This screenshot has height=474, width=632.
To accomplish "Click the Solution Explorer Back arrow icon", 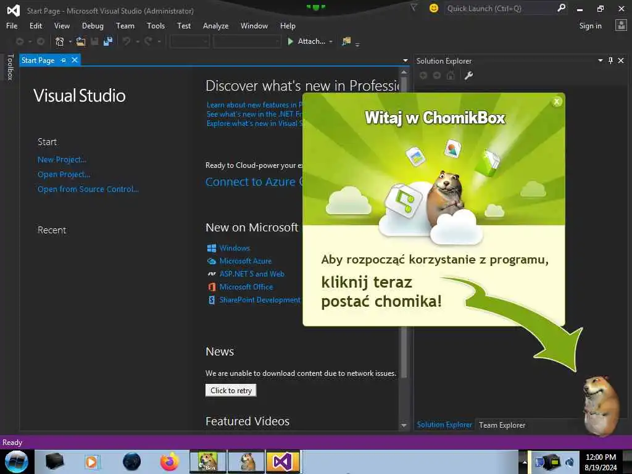I will tap(423, 75).
